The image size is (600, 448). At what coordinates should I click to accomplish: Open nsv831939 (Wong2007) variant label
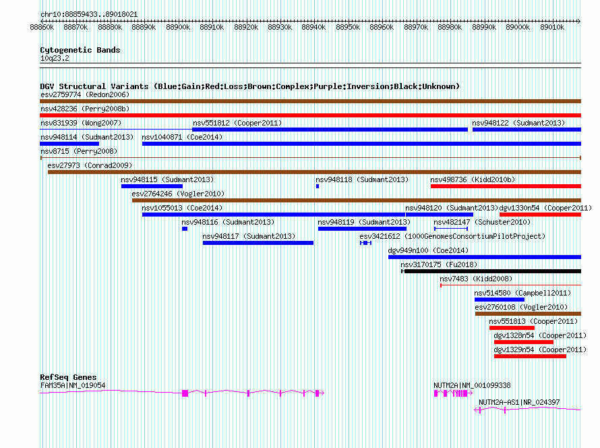81,123
